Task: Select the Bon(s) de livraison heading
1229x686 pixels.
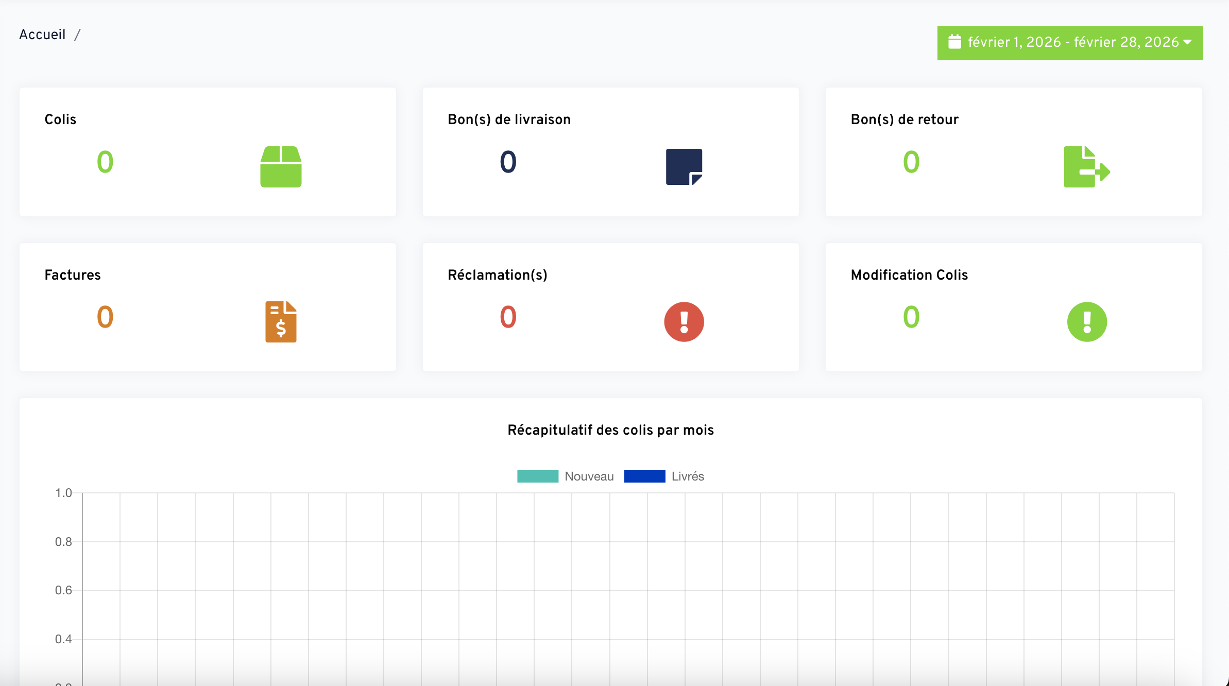Action: pyautogui.click(x=509, y=119)
